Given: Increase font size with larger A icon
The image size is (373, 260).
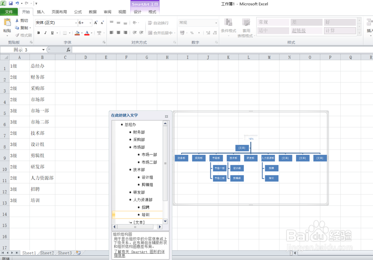Looking at the screenshot, I should coord(95,23).
